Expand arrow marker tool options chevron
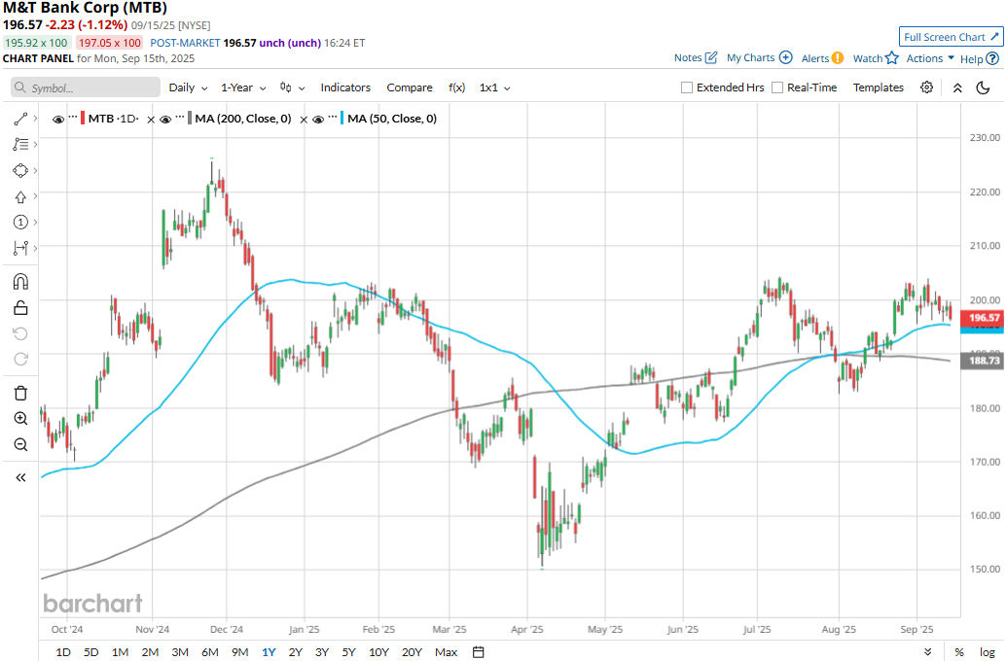1007x661 pixels. pyautogui.click(x=35, y=196)
